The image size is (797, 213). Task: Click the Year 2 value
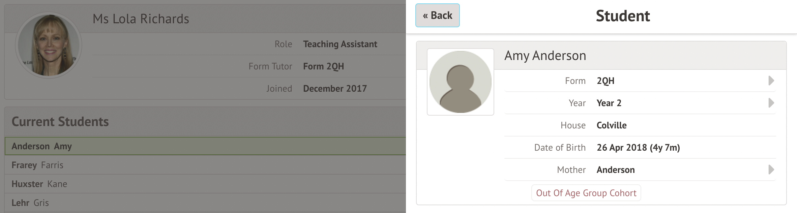[x=609, y=103]
